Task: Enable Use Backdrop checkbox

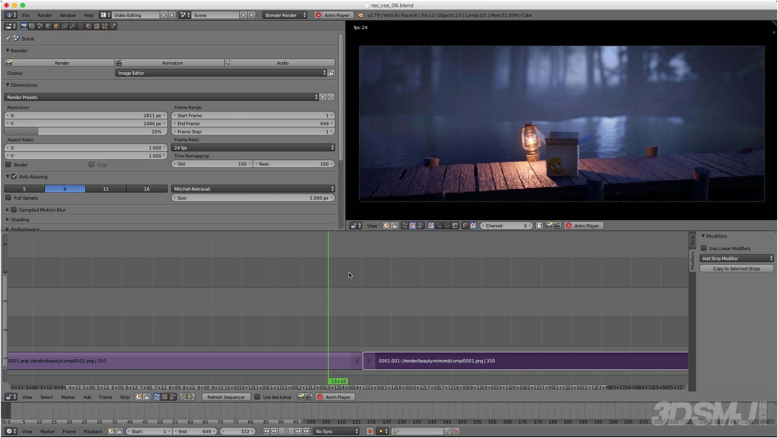Action: point(257,397)
